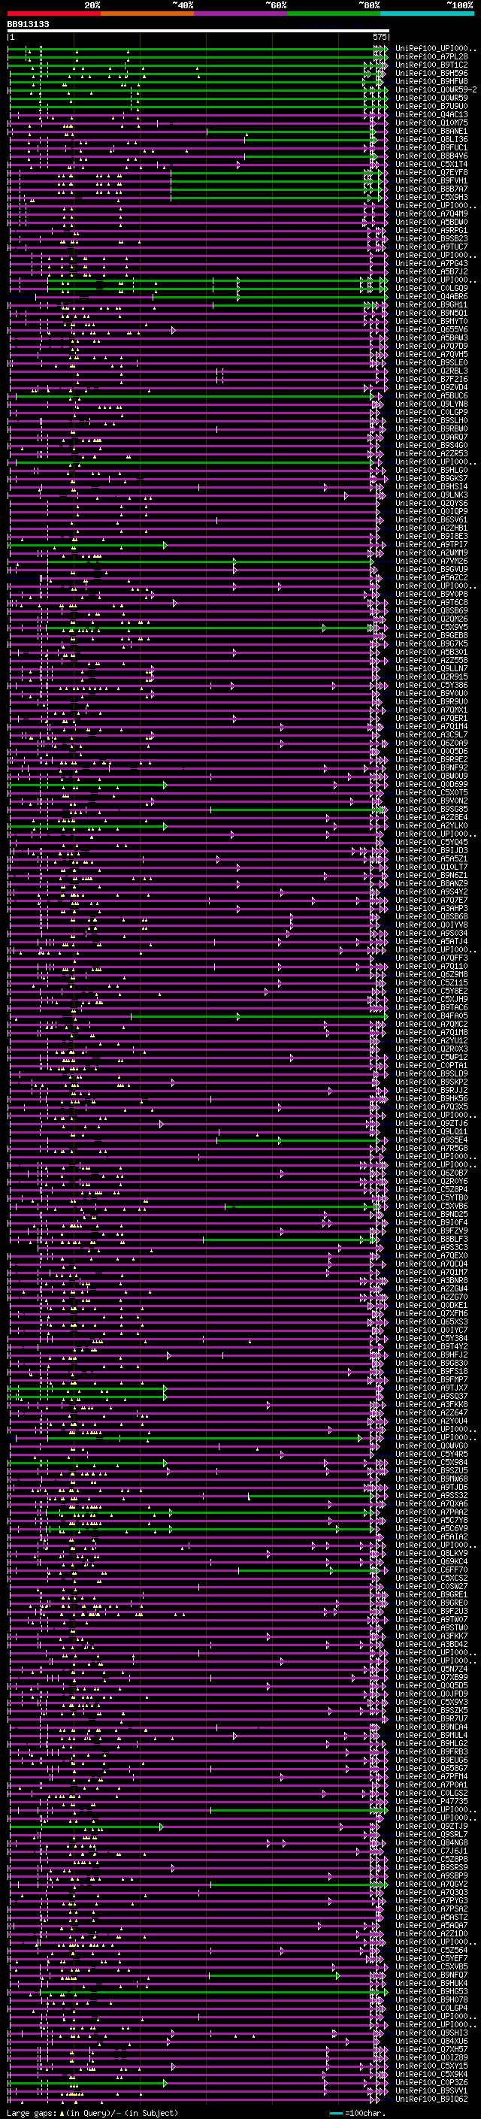The image size is (481, 2119).
Task: Select hit label UniRef100_C0LGP9
Action: (431, 412)
